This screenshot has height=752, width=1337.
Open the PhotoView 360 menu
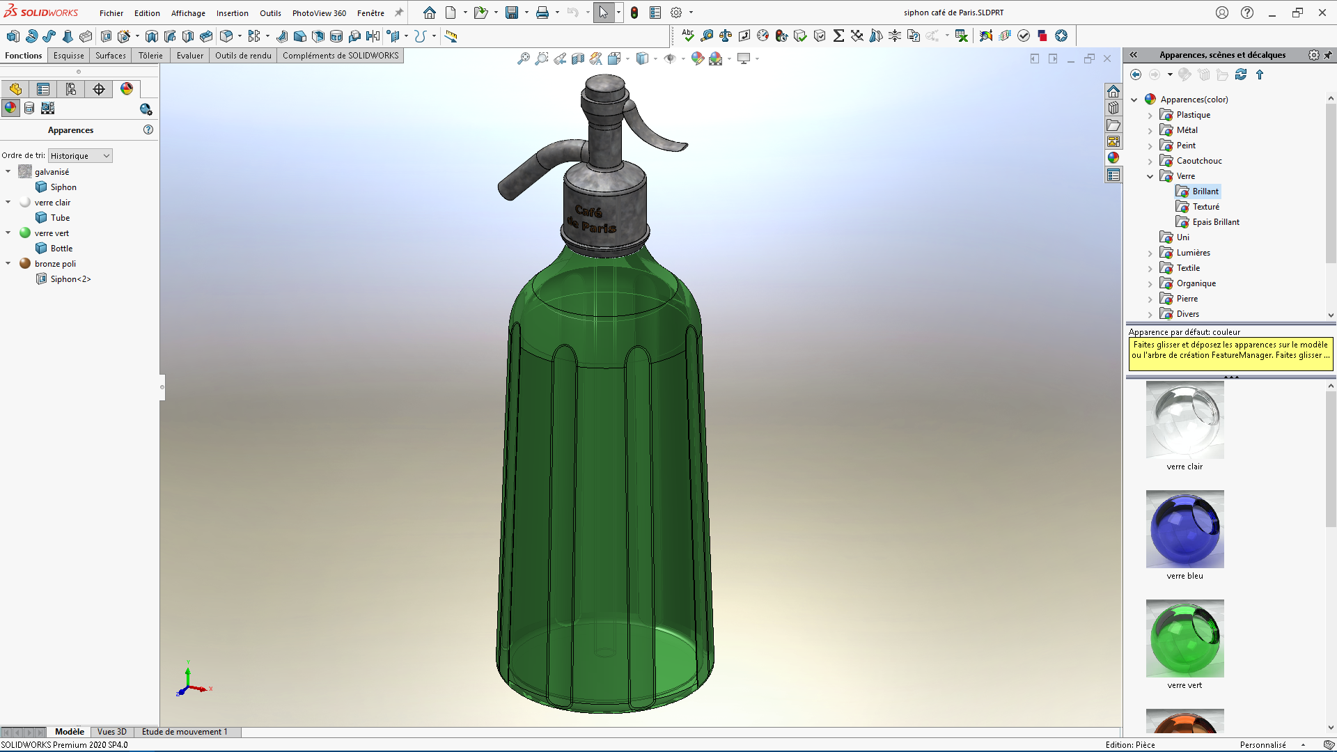point(319,13)
